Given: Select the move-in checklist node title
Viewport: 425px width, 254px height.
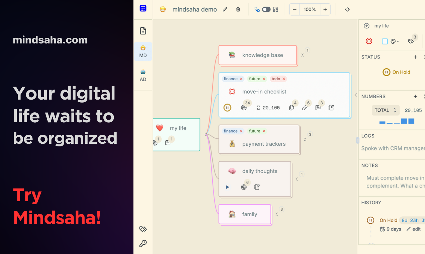Looking at the screenshot, I should pyautogui.click(x=264, y=92).
